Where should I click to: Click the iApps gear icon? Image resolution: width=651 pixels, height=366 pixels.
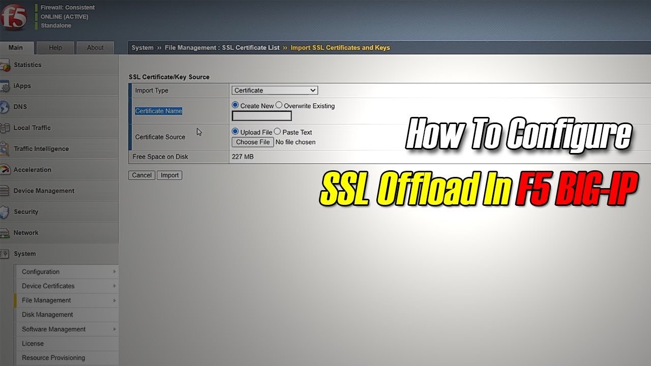[x=5, y=86]
